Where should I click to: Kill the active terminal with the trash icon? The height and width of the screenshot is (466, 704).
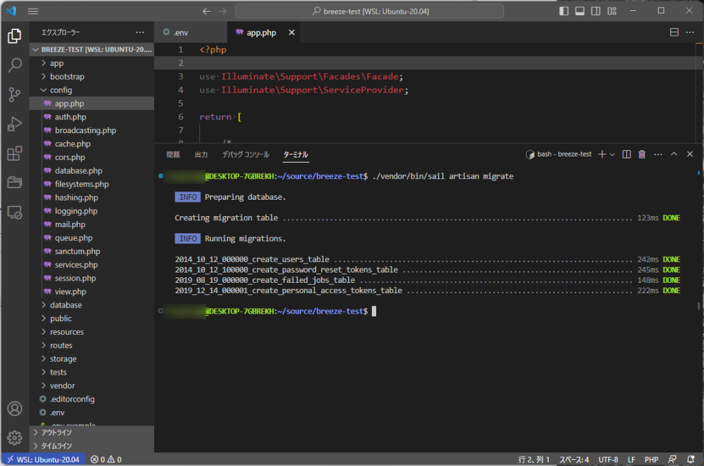641,154
